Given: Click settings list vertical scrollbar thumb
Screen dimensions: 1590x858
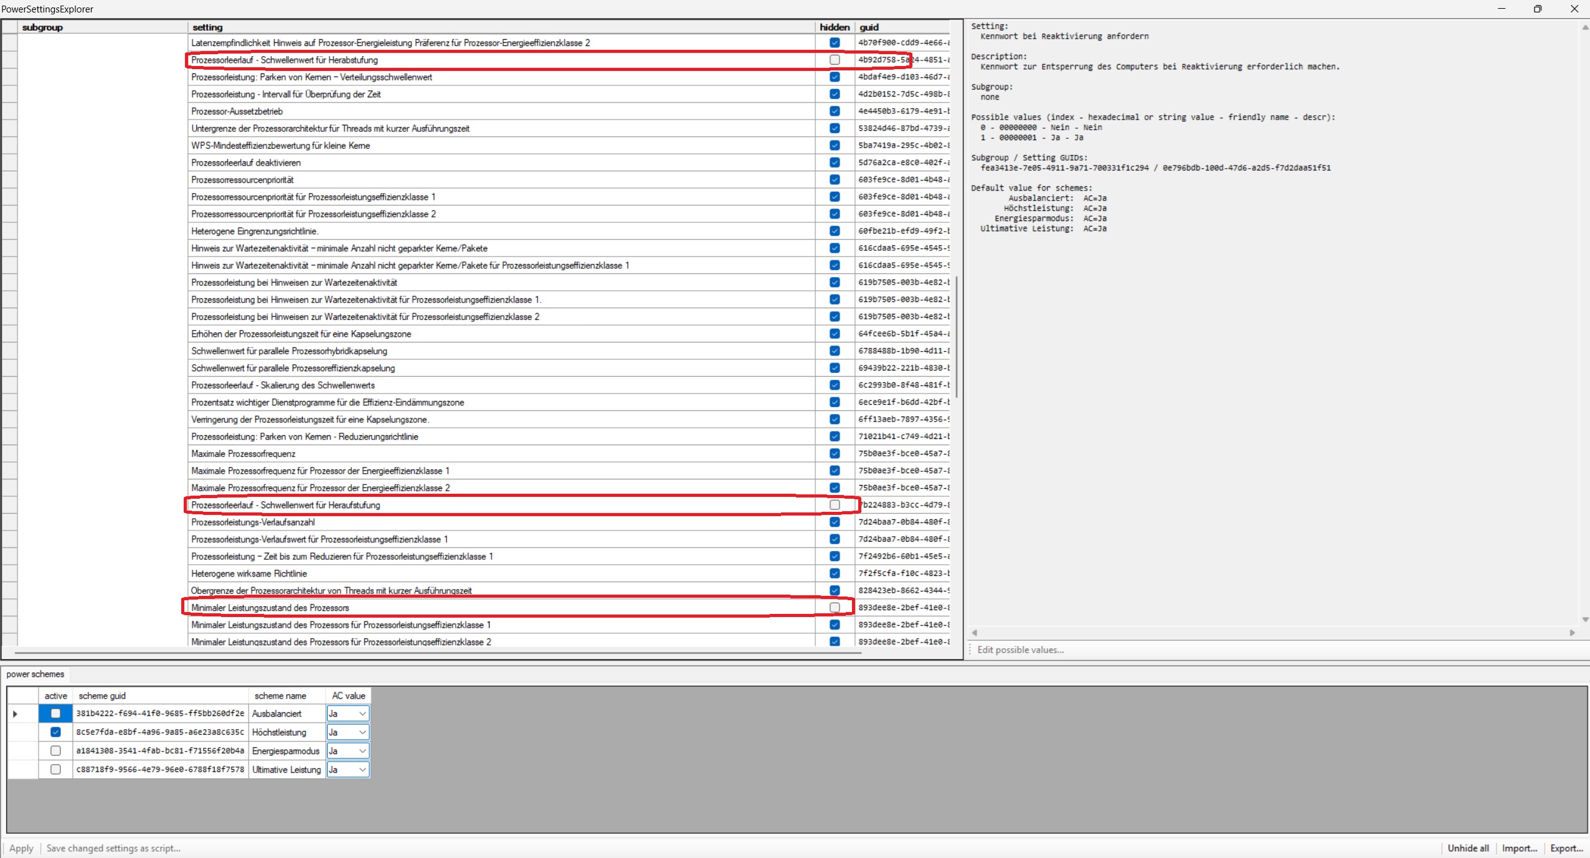Looking at the screenshot, I should pyautogui.click(x=956, y=336).
